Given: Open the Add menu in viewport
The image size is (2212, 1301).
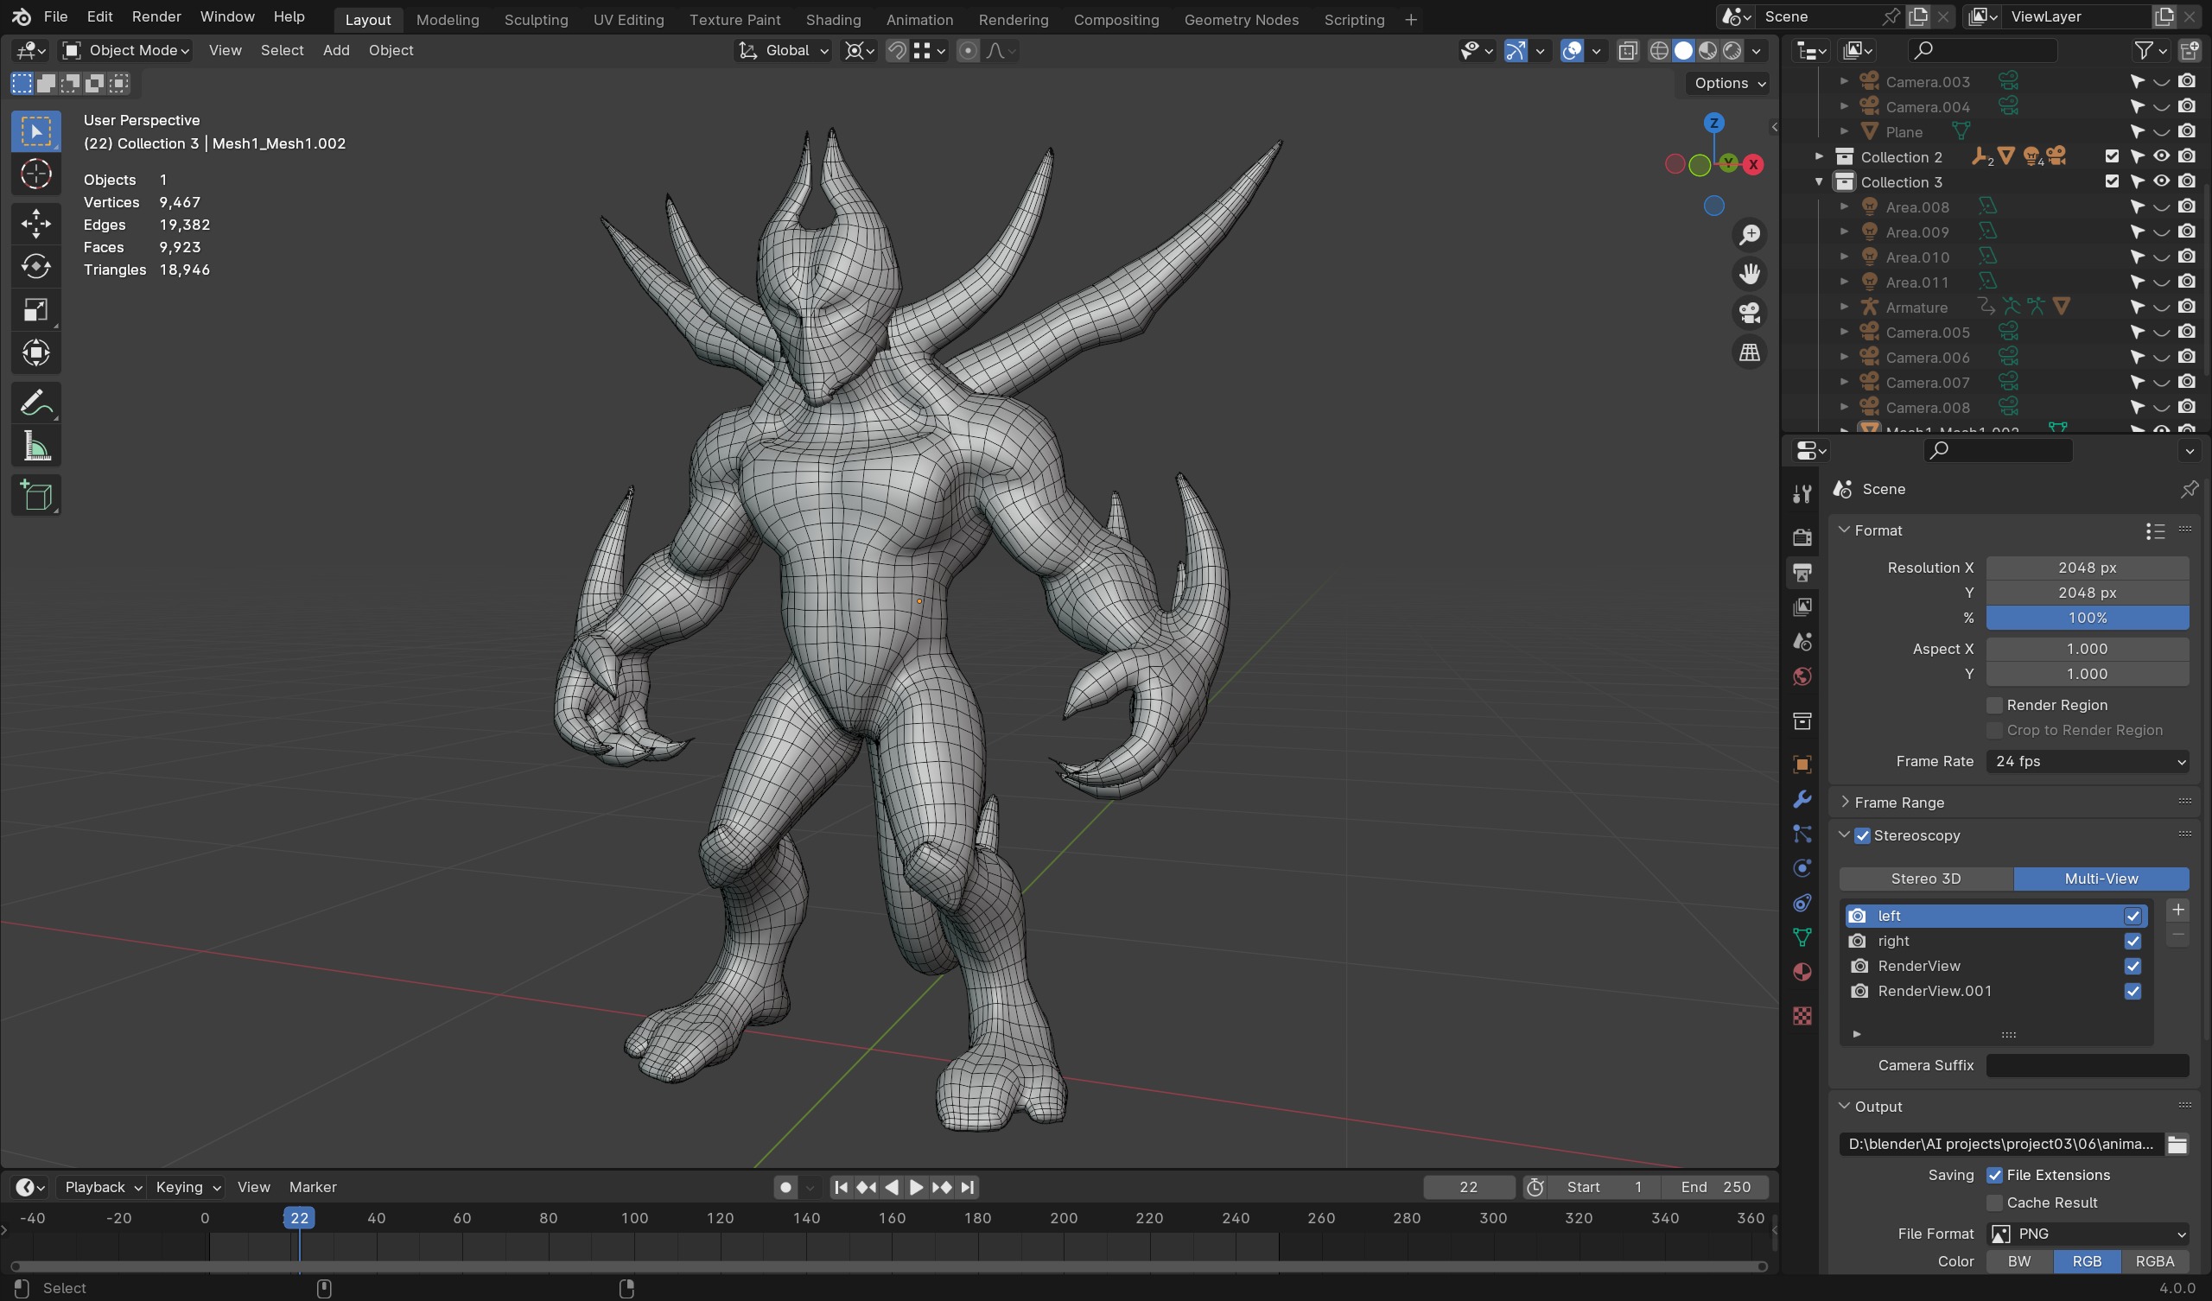Looking at the screenshot, I should (x=336, y=51).
